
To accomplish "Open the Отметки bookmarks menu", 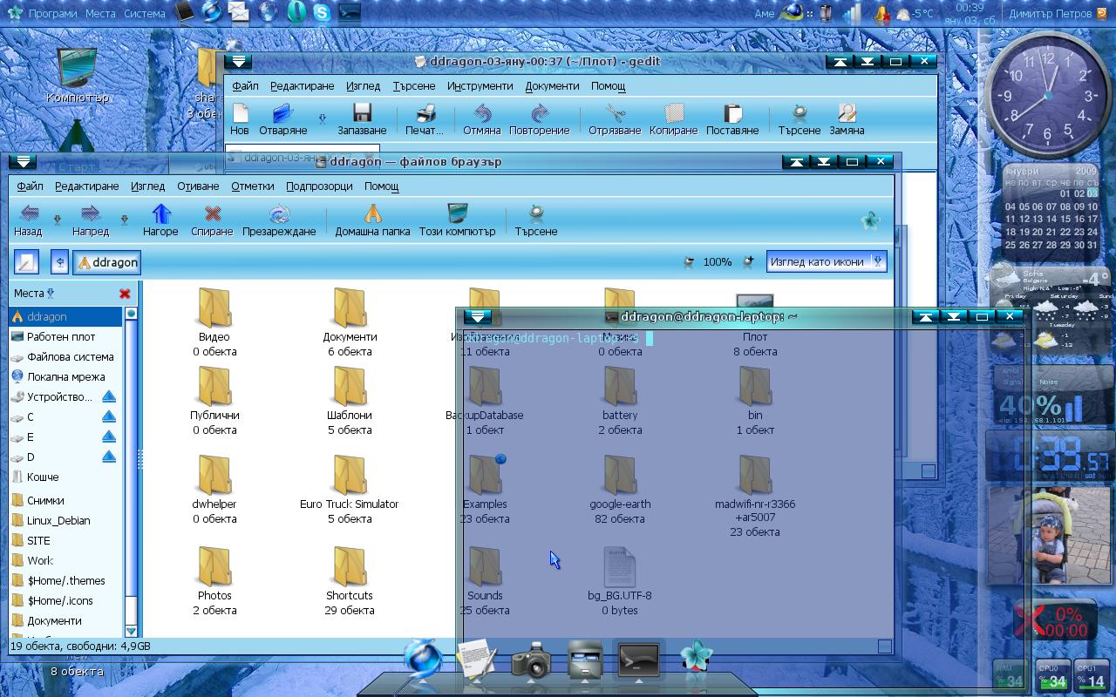I will coord(253,186).
